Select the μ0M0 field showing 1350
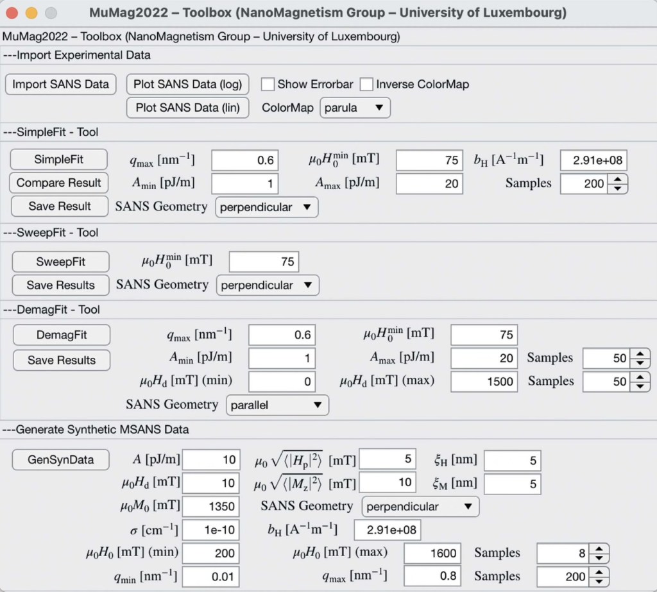 (x=211, y=506)
